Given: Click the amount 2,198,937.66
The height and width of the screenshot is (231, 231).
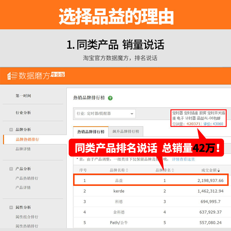Looking at the screenshot, I should point(211,181).
